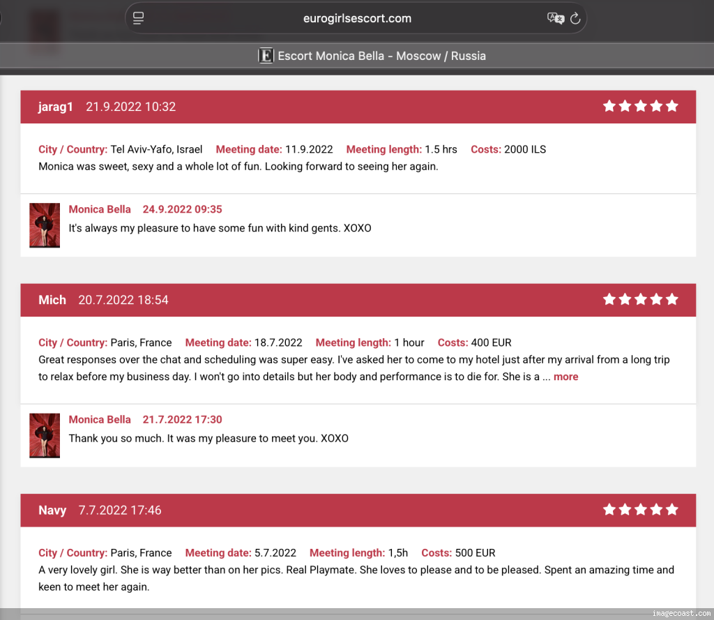The width and height of the screenshot is (714, 620).
Task: Click the fifth star on Mich's review
Action: point(671,299)
